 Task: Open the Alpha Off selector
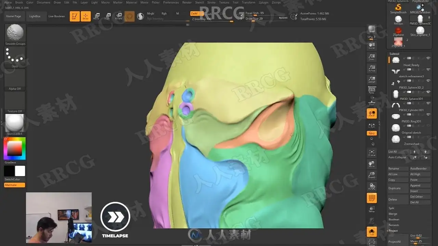[x=15, y=80]
